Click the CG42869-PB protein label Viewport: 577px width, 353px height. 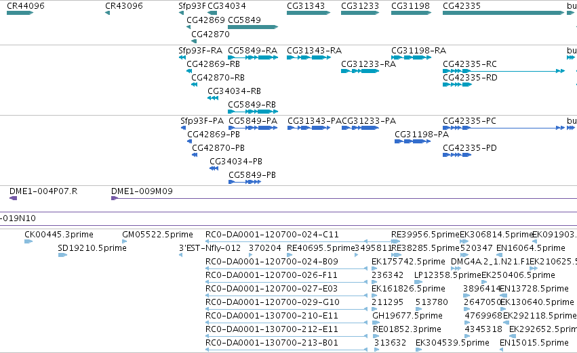click(214, 135)
